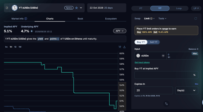Set the chart interval to 1D

pos(15,47)
